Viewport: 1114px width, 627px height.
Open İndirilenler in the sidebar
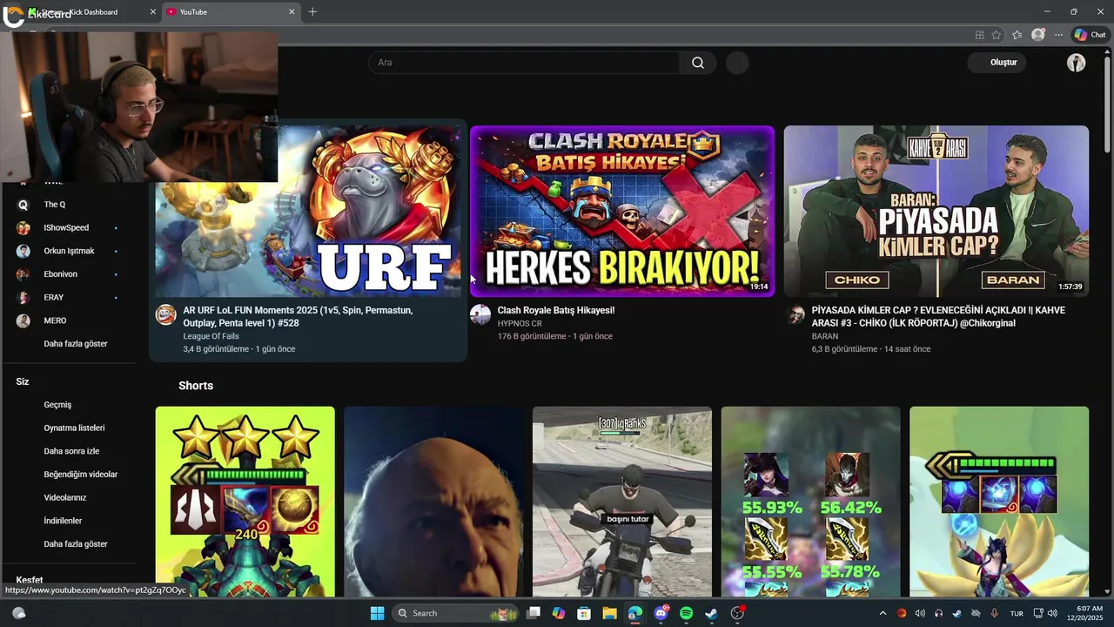pyautogui.click(x=63, y=521)
